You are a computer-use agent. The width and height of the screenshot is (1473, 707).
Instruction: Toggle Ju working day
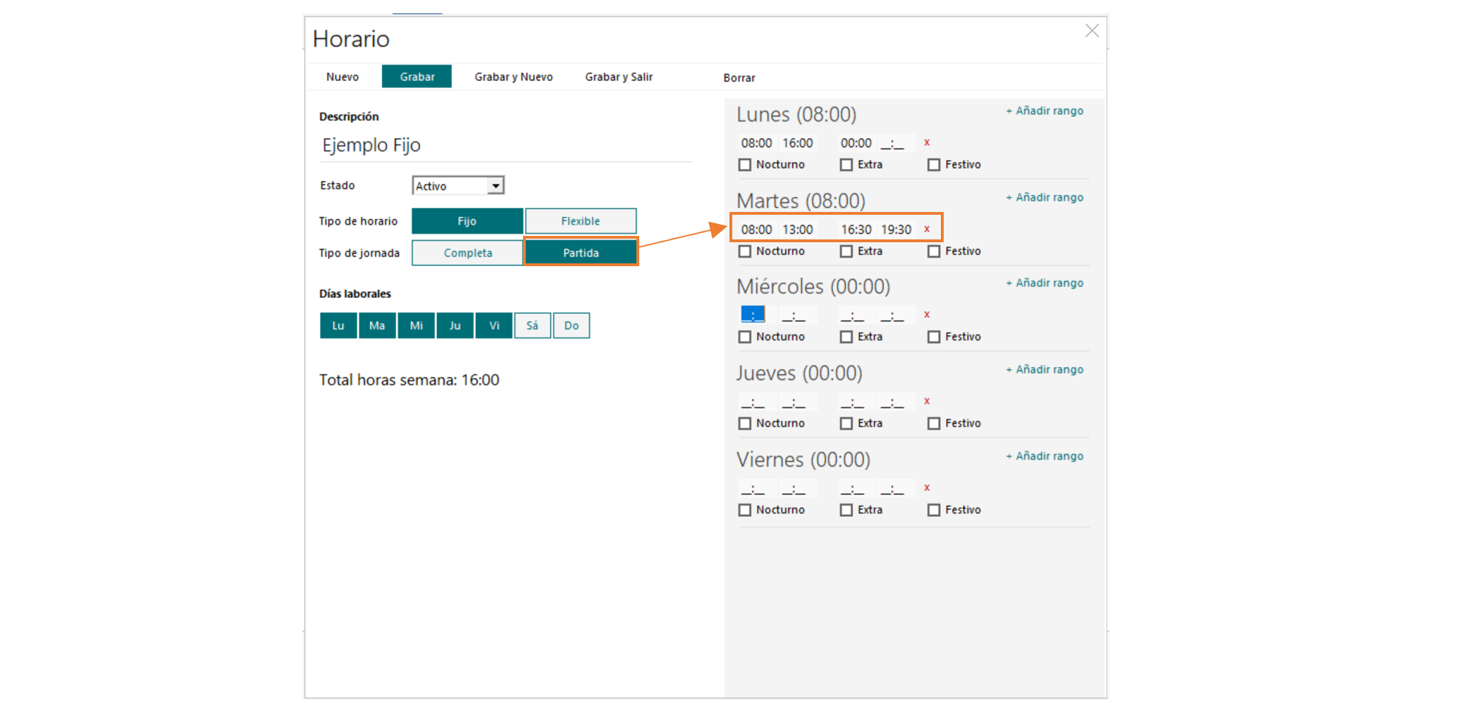pos(455,326)
